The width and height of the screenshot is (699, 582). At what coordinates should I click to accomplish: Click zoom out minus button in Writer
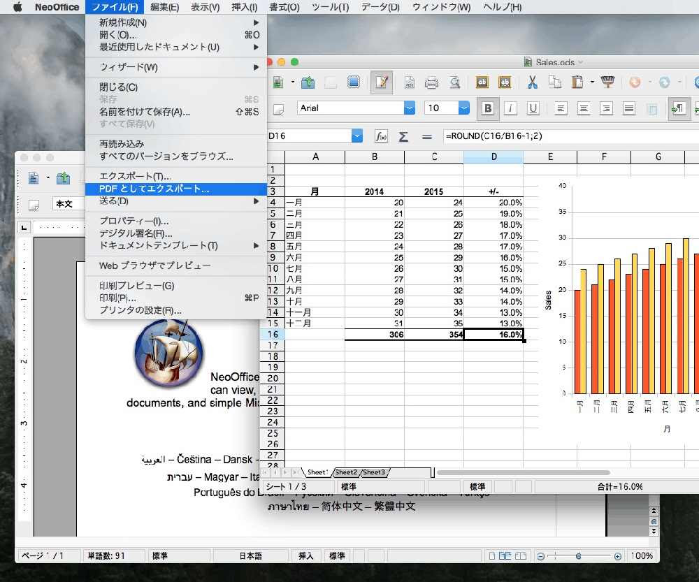[541, 556]
